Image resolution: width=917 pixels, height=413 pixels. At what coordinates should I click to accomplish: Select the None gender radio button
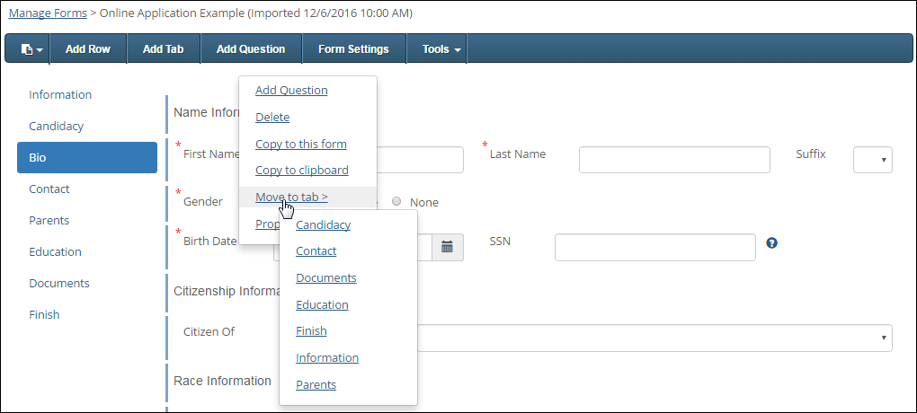396,202
